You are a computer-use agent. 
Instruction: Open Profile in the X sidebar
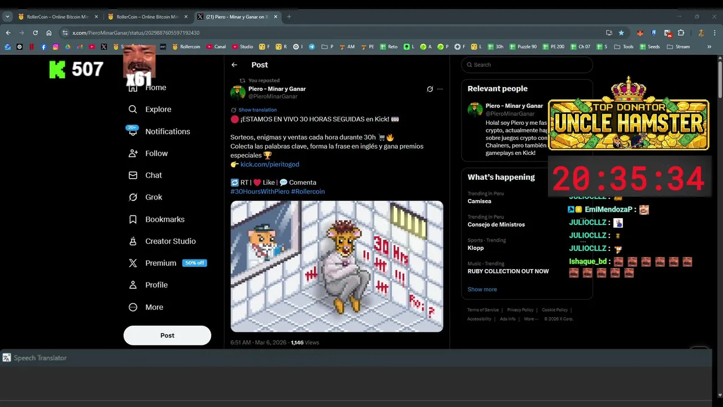pyautogui.click(x=148, y=285)
